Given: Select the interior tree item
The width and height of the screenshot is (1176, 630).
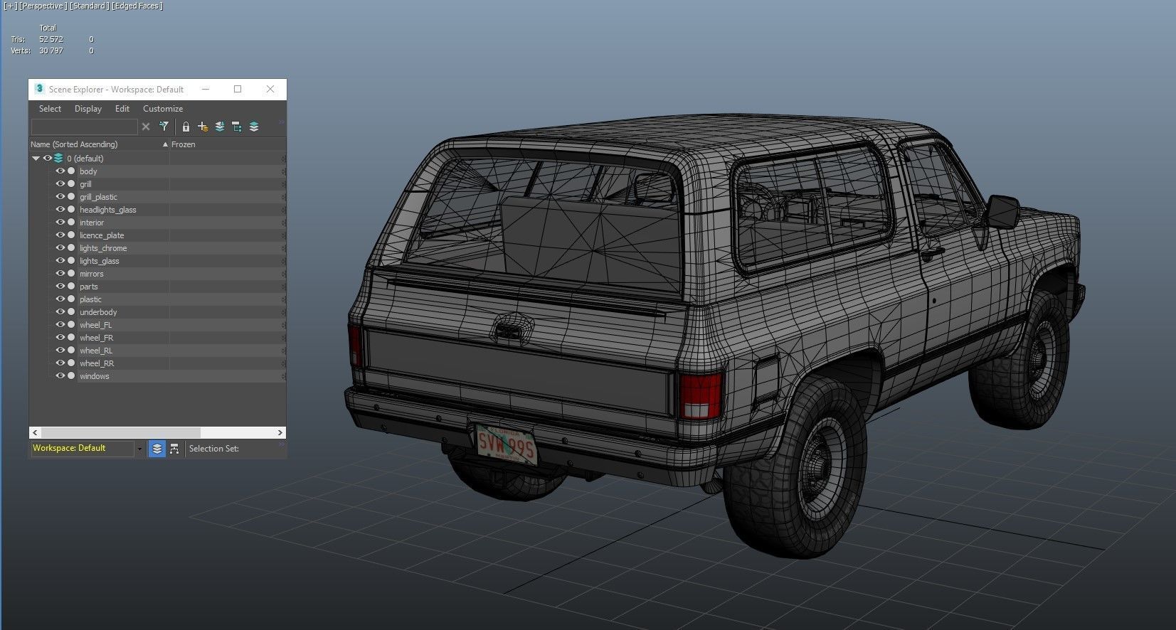Looking at the screenshot, I should click(92, 223).
